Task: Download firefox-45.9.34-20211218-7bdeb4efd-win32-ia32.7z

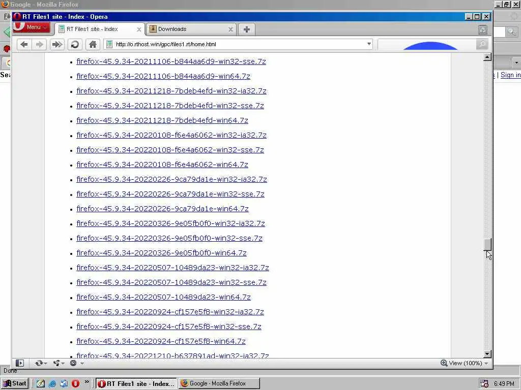Action: 171,91
